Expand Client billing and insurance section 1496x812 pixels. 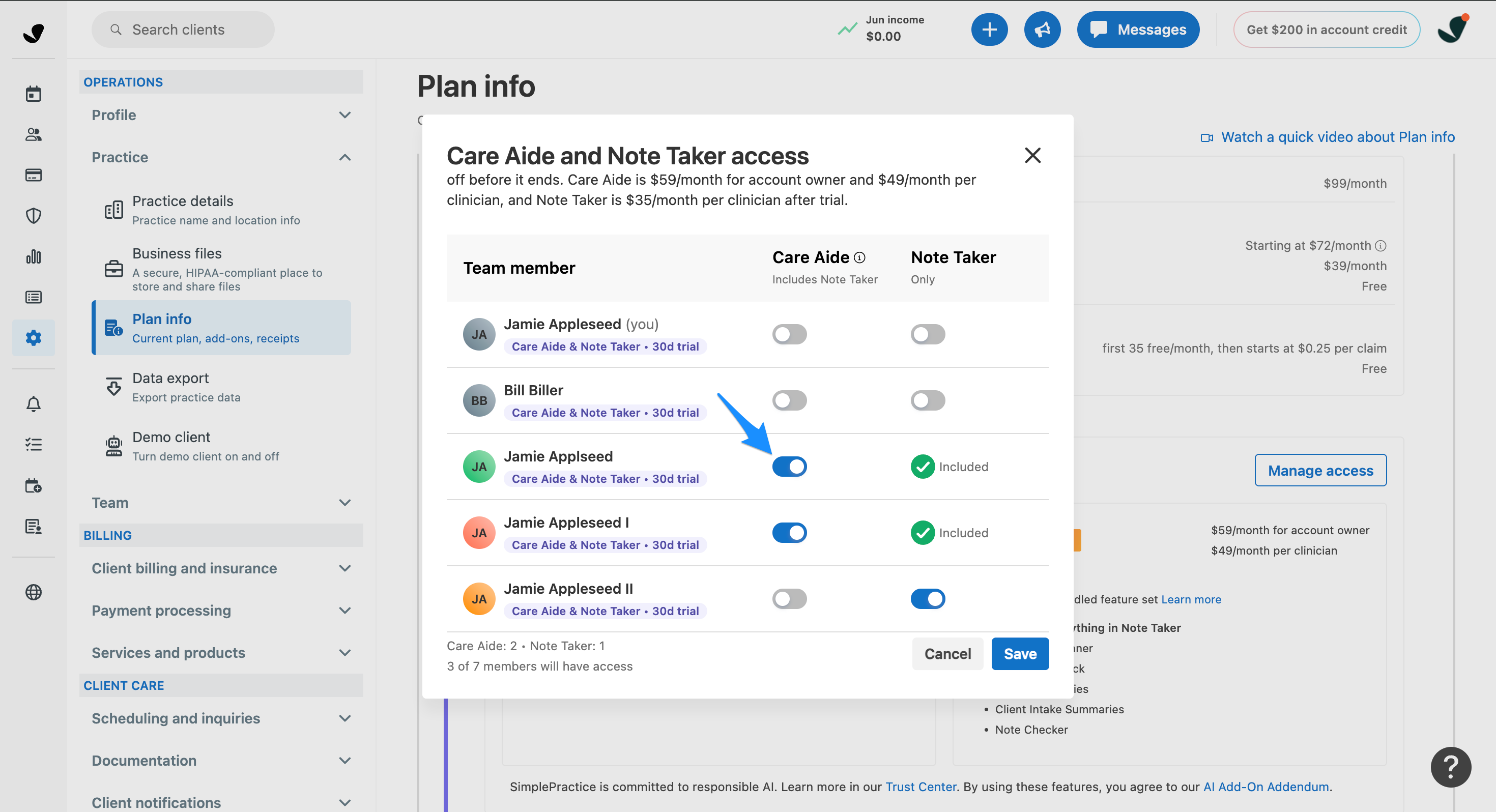[x=221, y=568]
